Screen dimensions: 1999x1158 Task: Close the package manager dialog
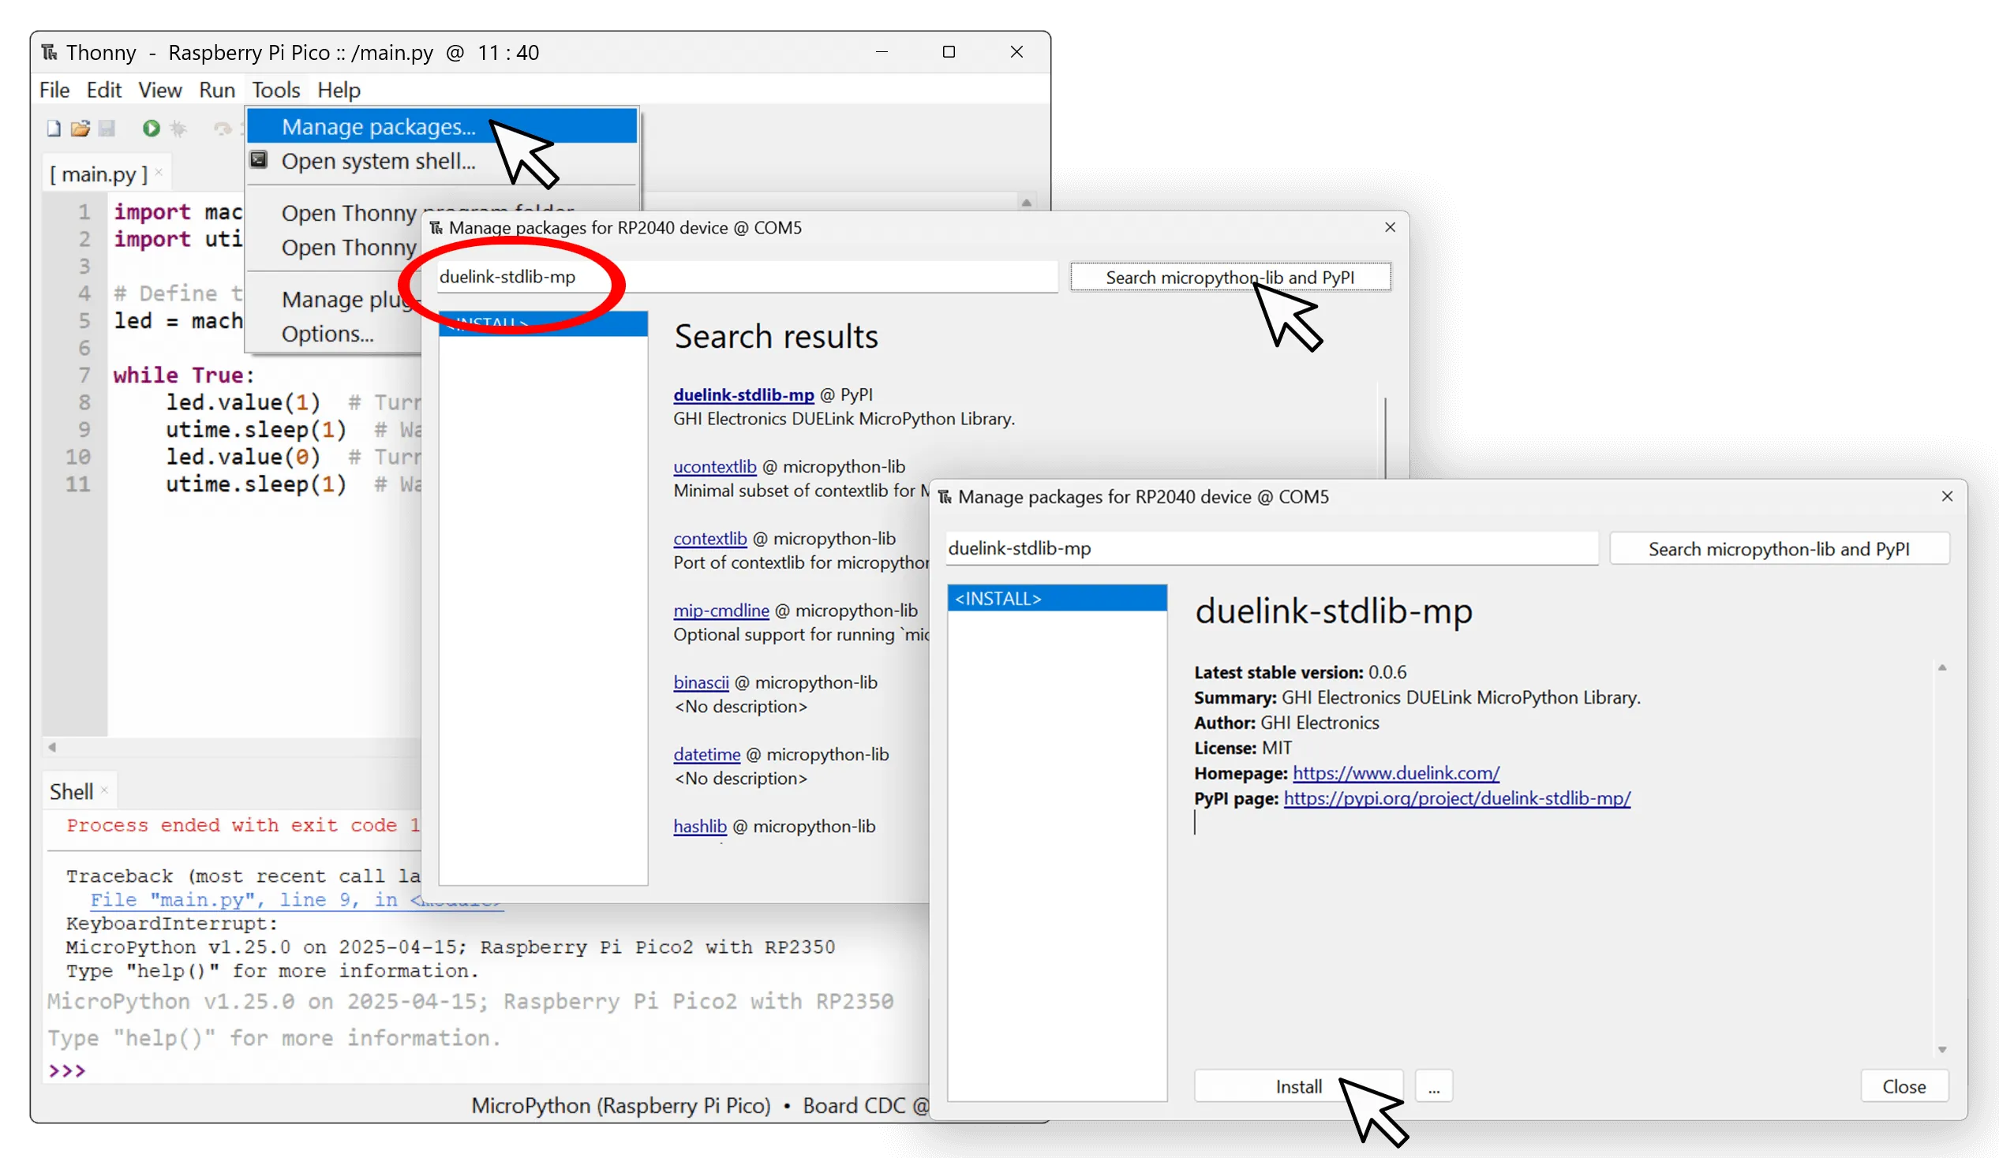coord(1904,1086)
